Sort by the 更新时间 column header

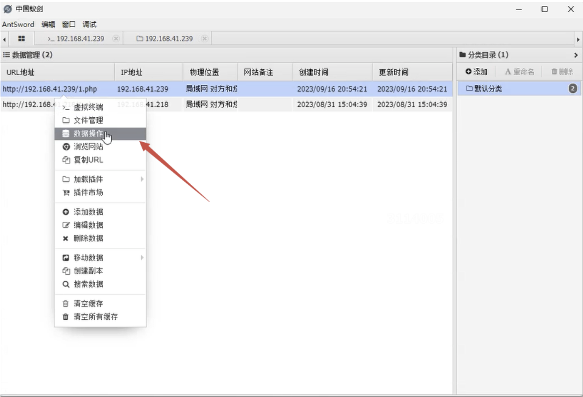tap(412, 72)
